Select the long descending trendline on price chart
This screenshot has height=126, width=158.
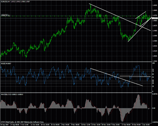pos(120,17)
